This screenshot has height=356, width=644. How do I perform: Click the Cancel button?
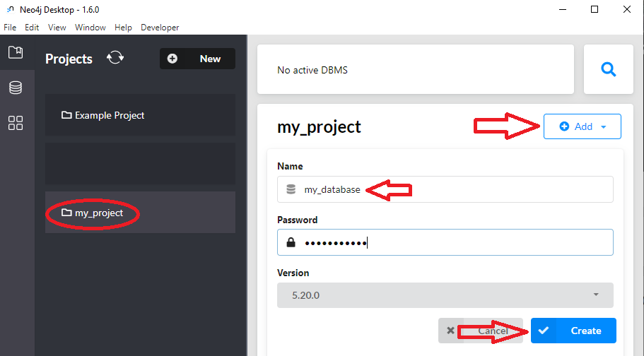tap(481, 331)
